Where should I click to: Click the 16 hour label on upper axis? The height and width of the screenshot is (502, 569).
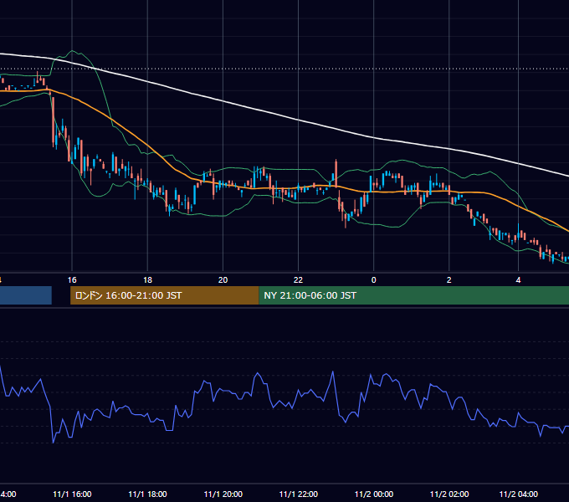(x=72, y=279)
